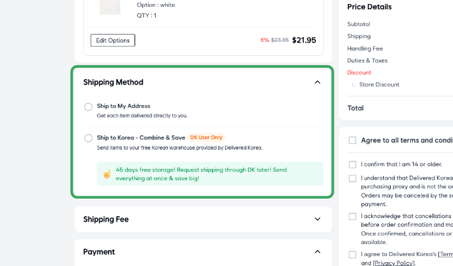Check Agree to all terms checkbox
The image size is (453, 266).
(352, 140)
